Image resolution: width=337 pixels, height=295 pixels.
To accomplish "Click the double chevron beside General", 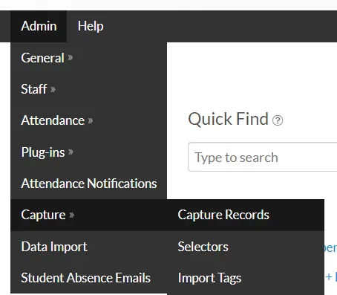I will tap(71, 58).
